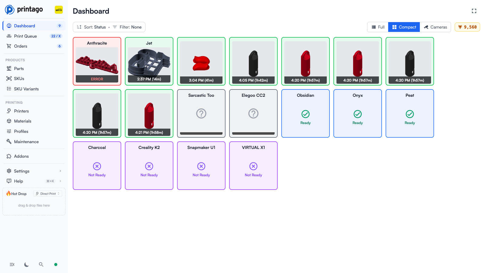Click the Elegoo CC2 progress bar
This screenshot has width=485, height=273.
coord(253,133)
